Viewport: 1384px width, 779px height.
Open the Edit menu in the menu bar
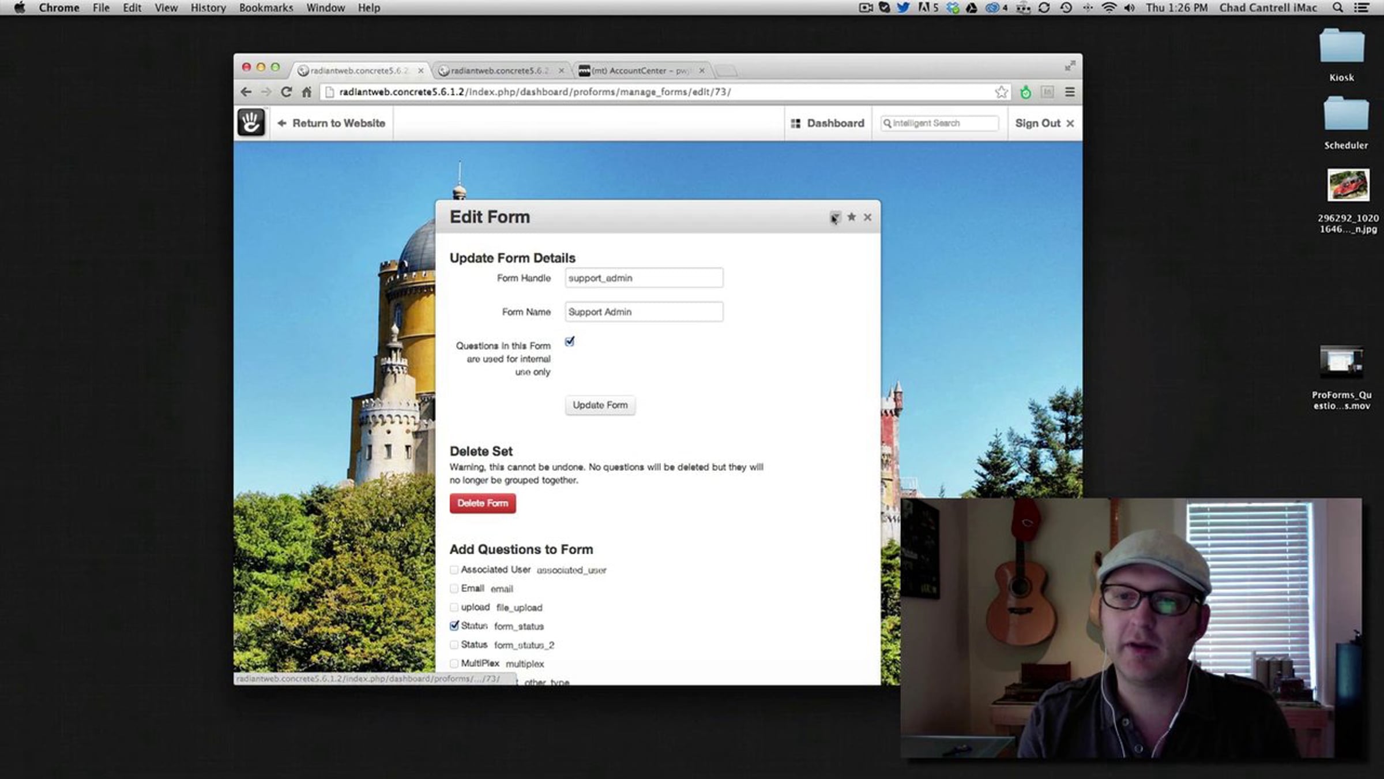(132, 8)
